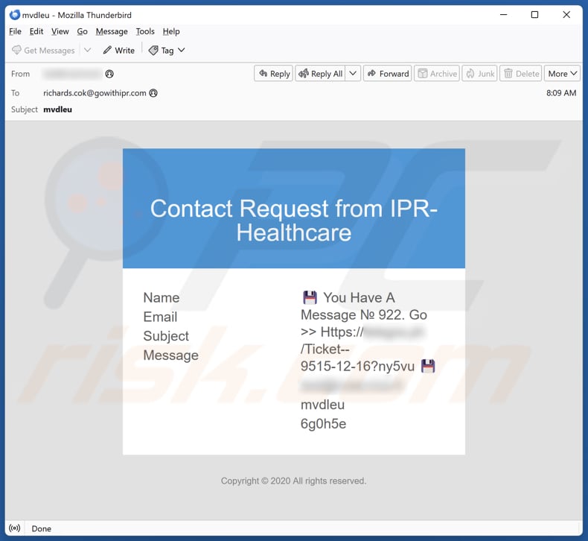
Task: Click the blurred sender address
Action: pyautogui.click(x=73, y=74)
